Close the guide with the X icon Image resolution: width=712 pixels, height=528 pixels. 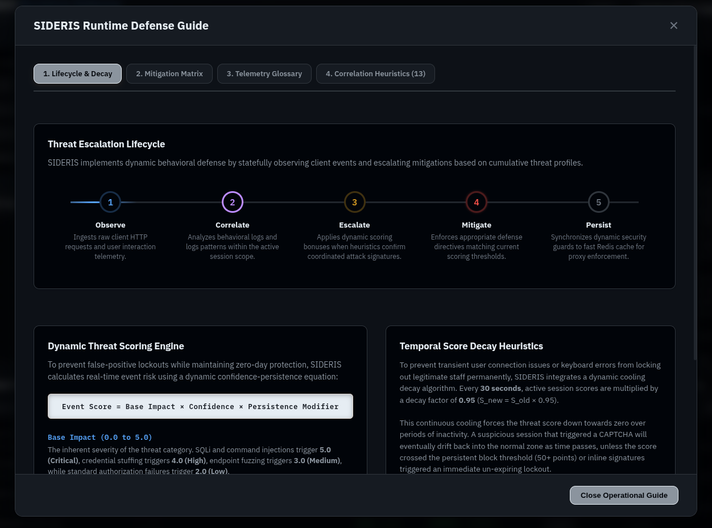pos(674,26)
